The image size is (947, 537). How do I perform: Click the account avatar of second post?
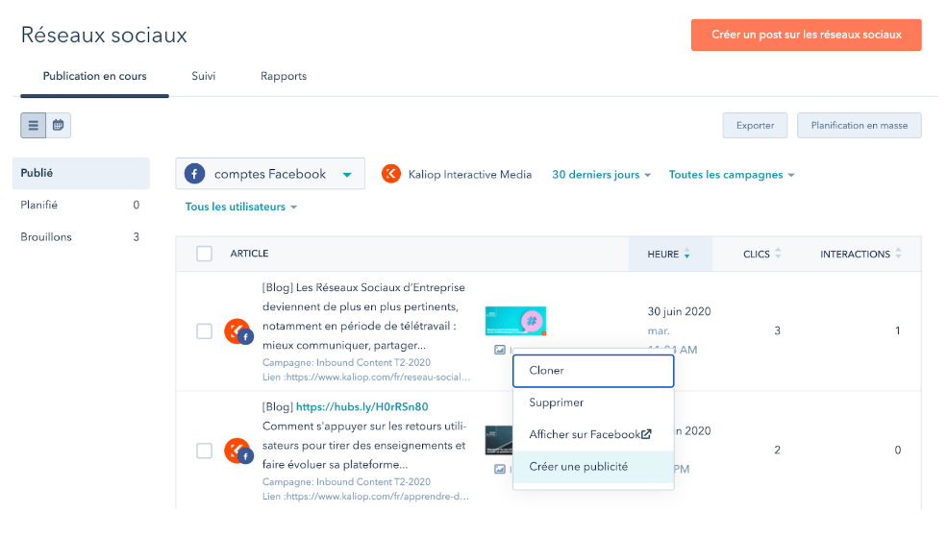coord(237,451)
